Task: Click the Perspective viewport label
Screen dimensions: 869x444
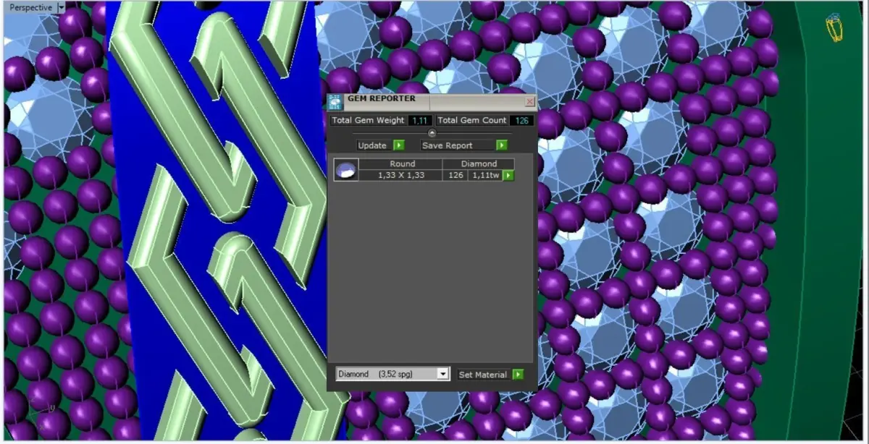Action: [x=31, y=7]
